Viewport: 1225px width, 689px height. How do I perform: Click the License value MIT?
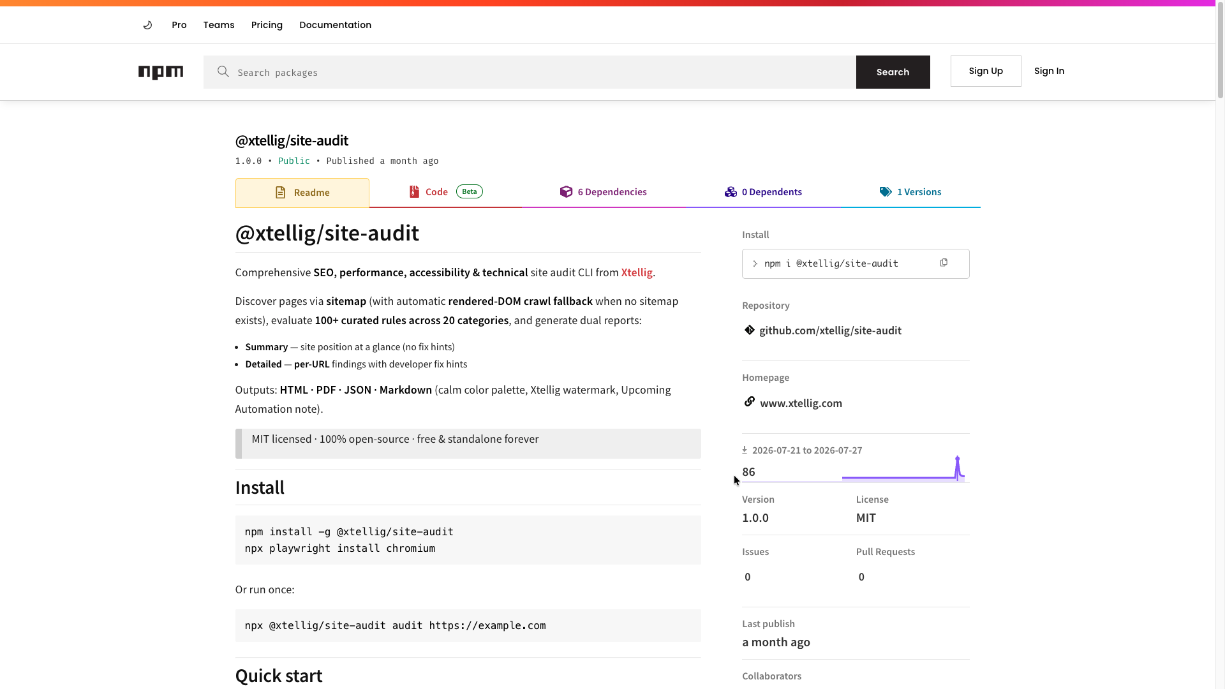point(866,518)
